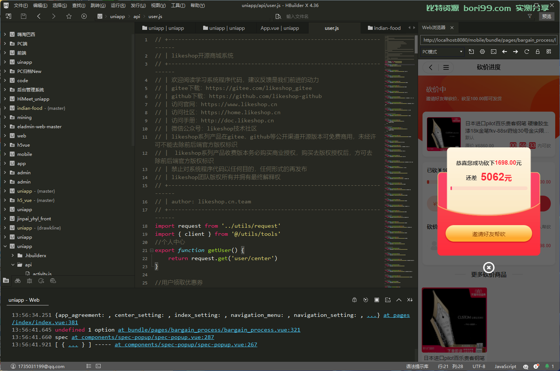Click the 预览 preview button
The image size is (560, 371).
pos(547,16)
